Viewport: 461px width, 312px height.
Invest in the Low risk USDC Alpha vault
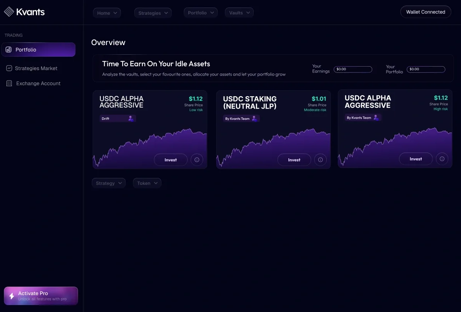(x=171, y=160)
